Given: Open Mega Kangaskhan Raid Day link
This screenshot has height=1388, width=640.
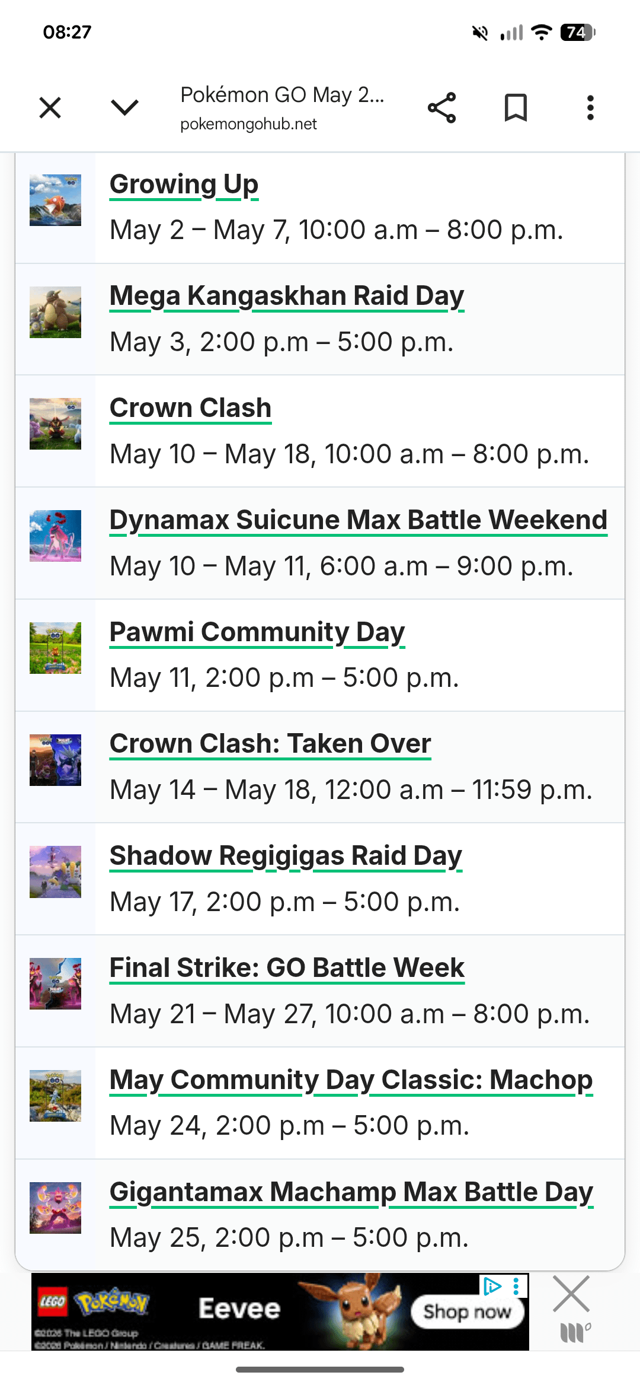Looking at the screenshot, I should tap(287, 296).
